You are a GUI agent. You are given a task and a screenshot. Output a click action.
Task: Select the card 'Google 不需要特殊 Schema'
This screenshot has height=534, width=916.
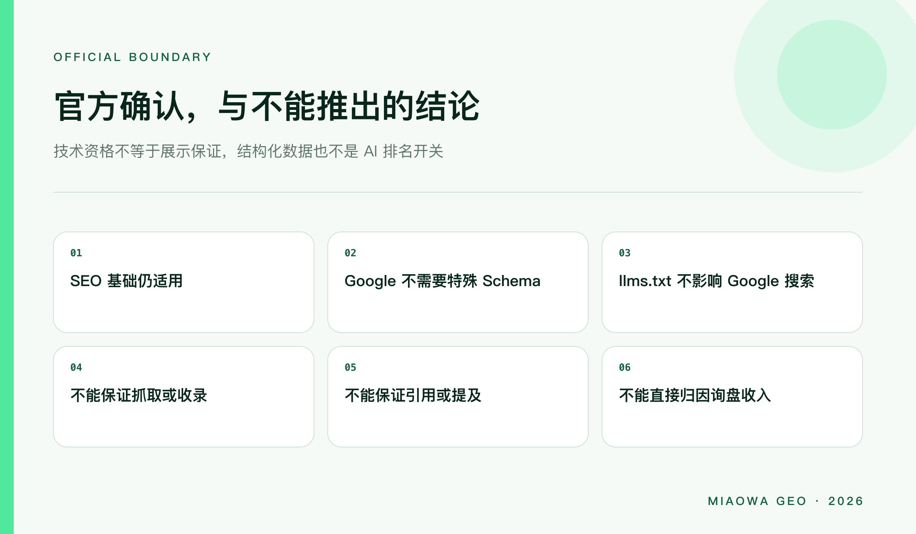458,282
